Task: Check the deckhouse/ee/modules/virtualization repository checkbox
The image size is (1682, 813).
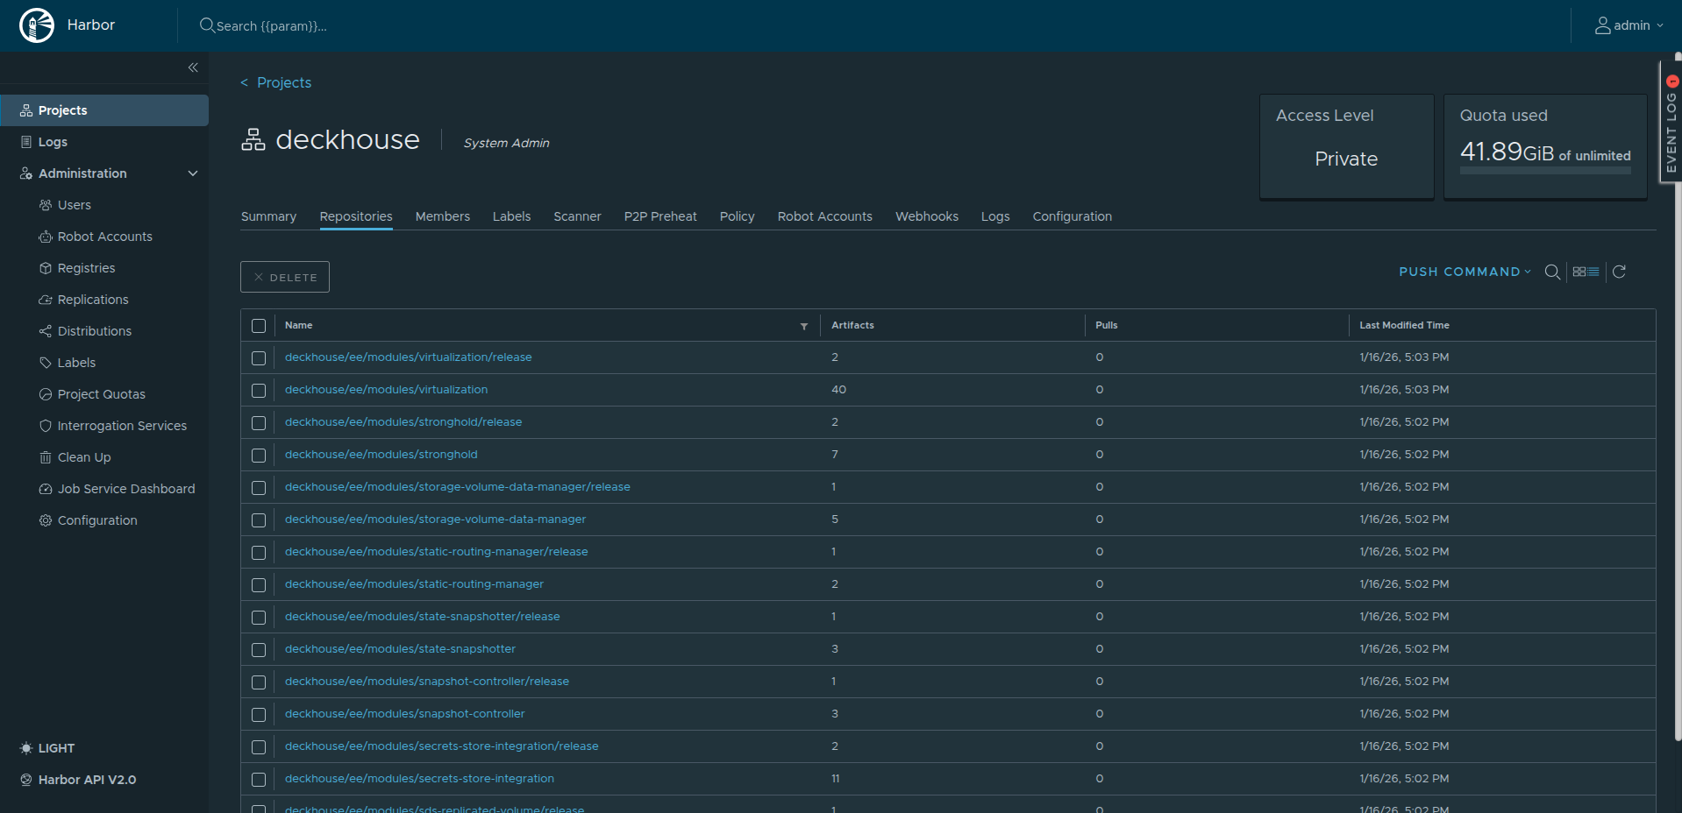Action: click(x=259, y=391)
